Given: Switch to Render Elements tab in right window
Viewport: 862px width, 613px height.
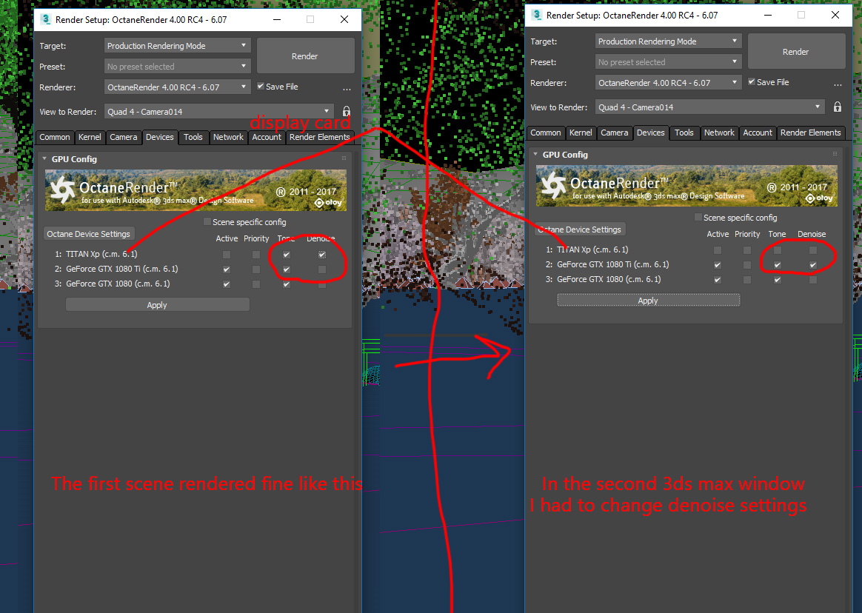Looking at the screenshot, I should click(x=810, y=133).
